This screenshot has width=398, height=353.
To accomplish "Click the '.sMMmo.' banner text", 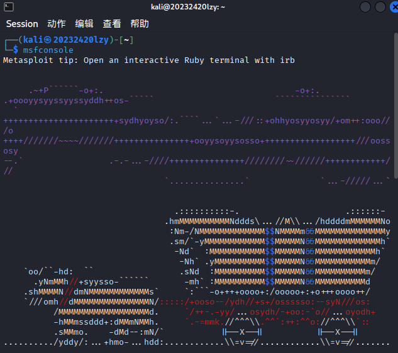I will pos(71,332).
